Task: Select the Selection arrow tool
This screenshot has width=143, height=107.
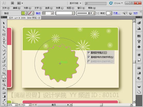Action: 4,23
